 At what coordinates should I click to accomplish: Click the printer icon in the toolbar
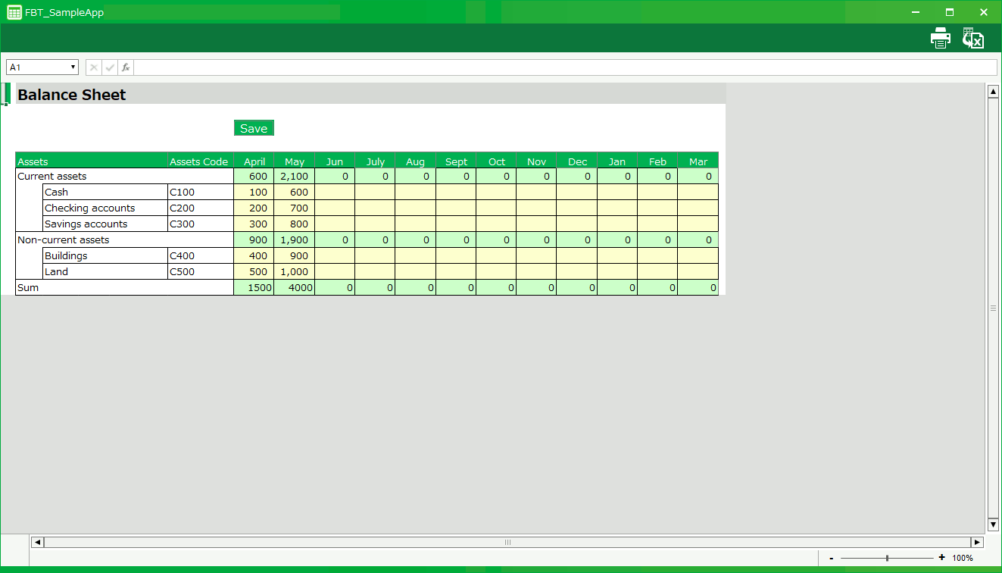pos(940,38)
